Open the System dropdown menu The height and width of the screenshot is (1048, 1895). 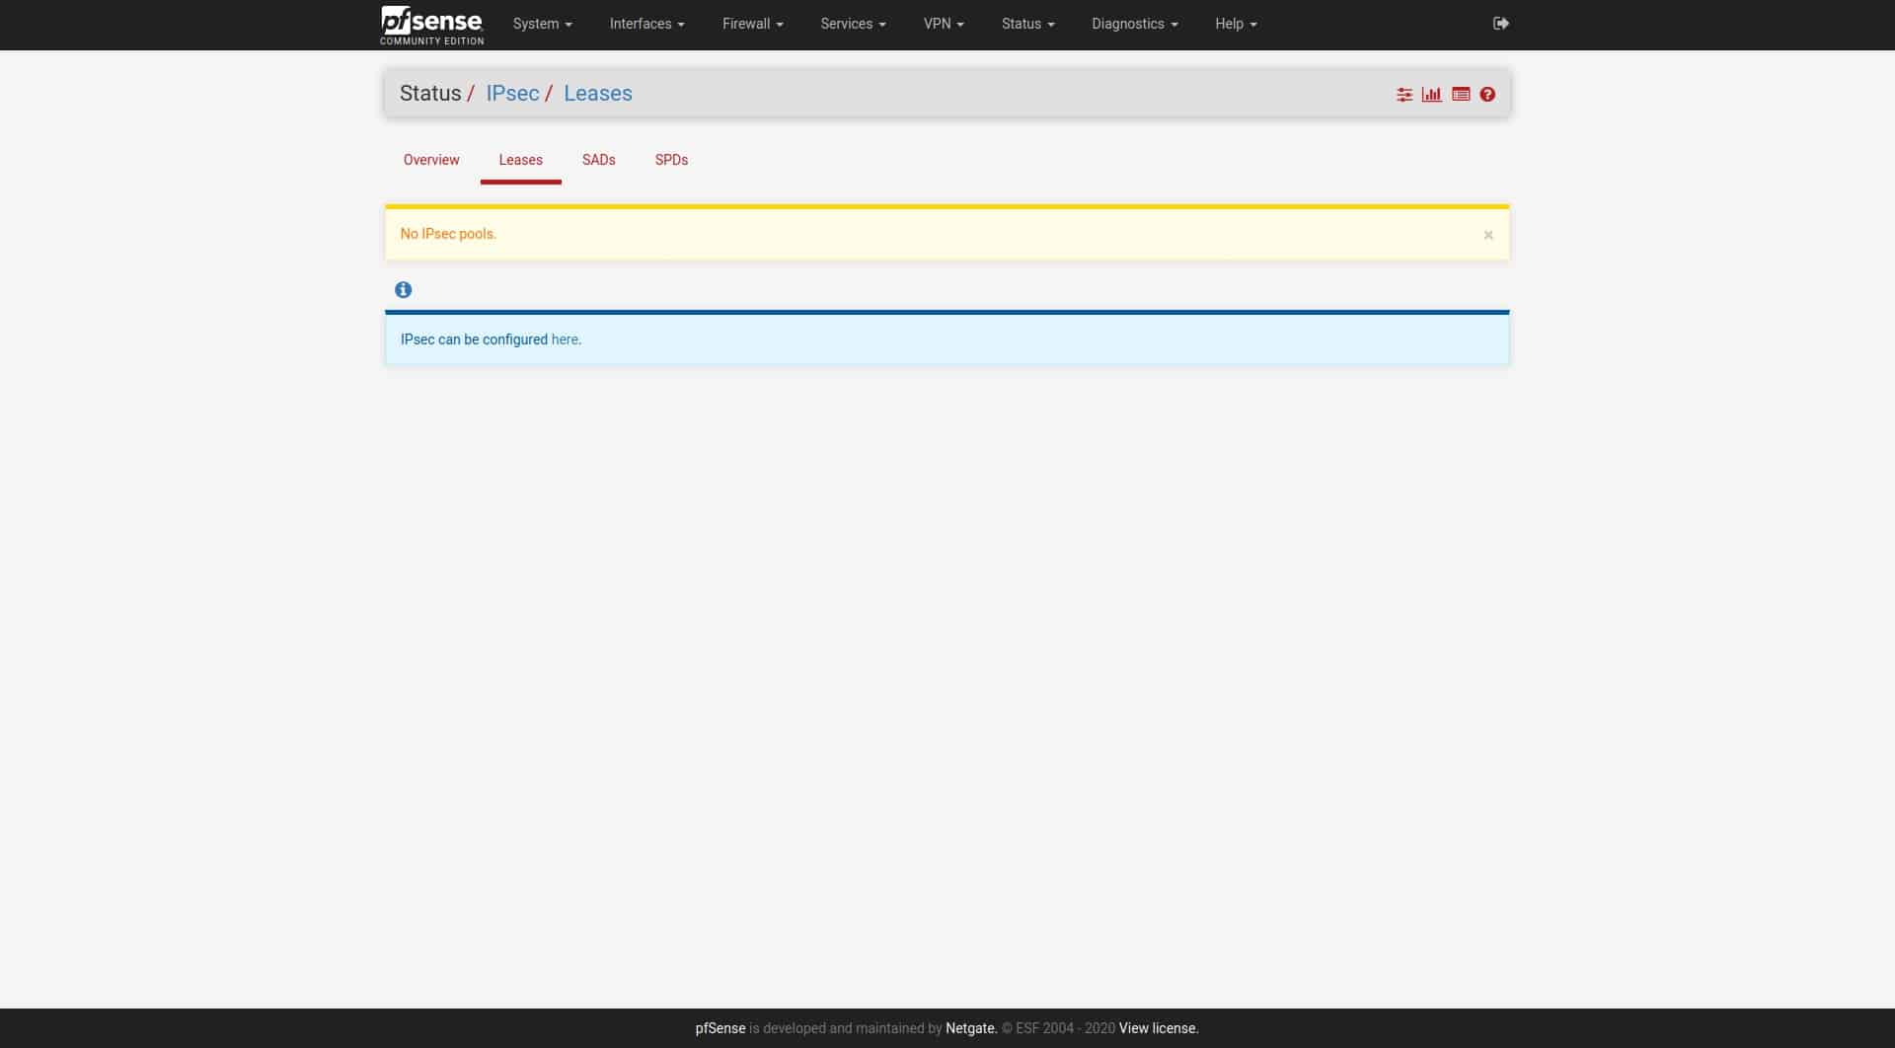542,24
